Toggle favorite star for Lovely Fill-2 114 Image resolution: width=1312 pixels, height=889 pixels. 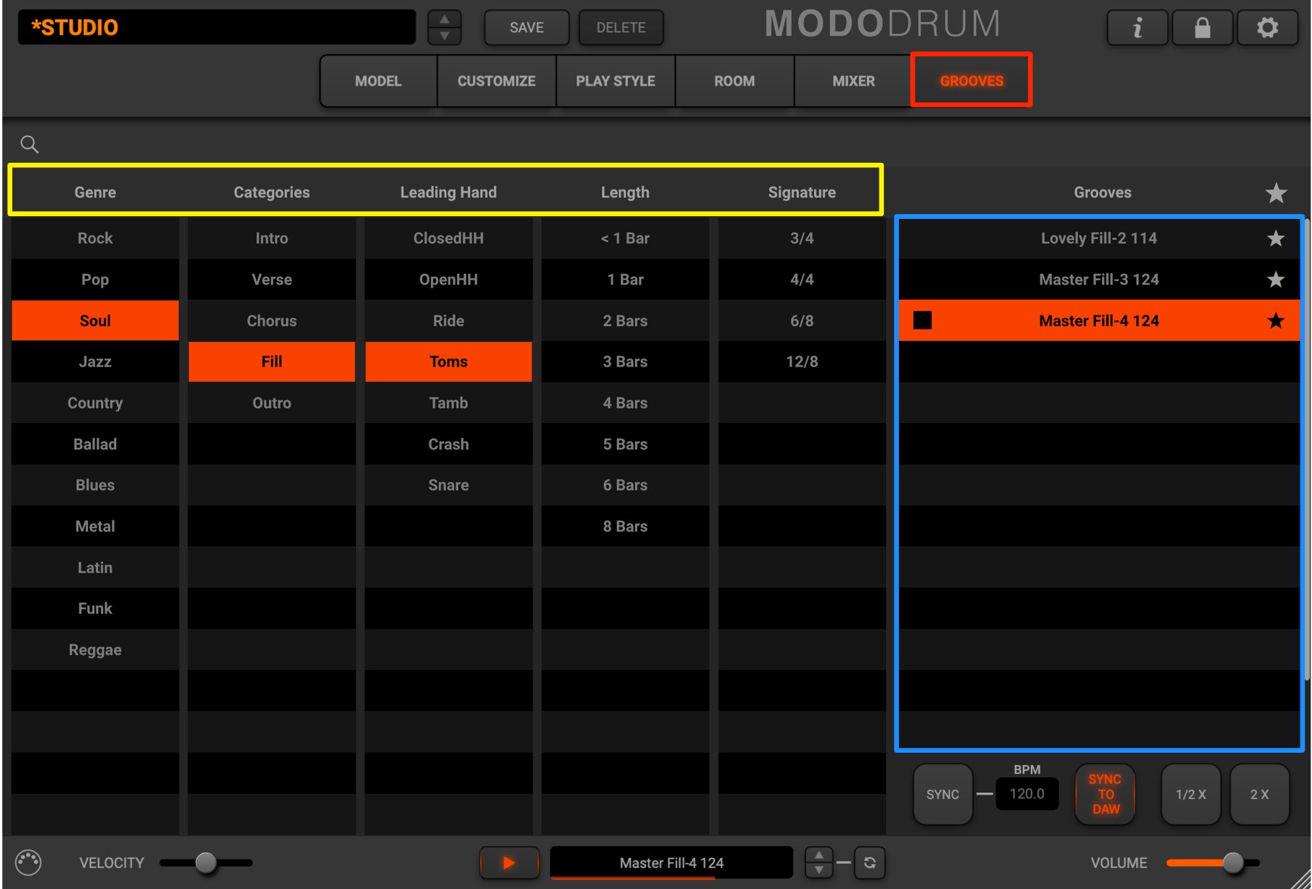(x=1276, y=238)
